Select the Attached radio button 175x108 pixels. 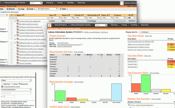pos(2,84)
